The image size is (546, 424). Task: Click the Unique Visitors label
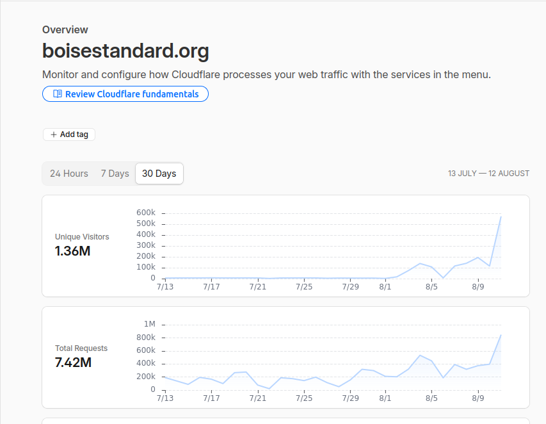click(x=82, y=237)
